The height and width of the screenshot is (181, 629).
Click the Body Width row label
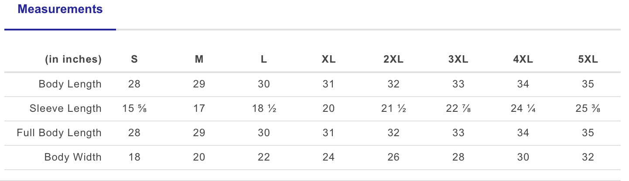pos(73,157)
